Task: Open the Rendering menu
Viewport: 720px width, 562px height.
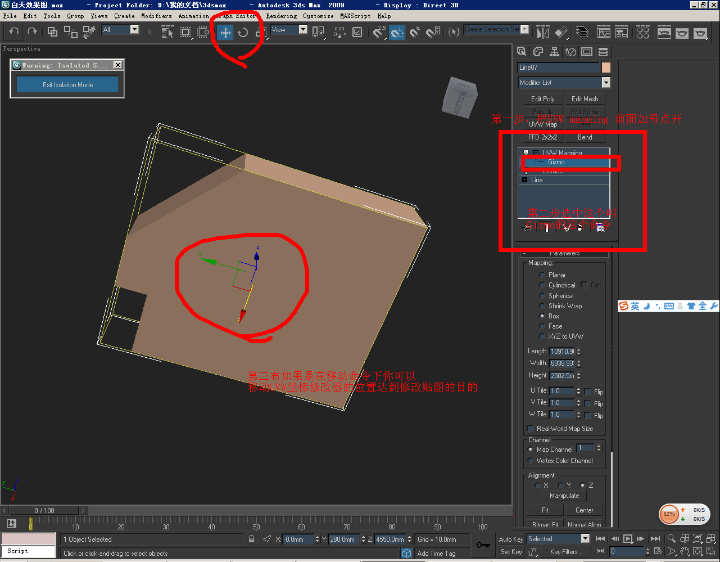Action: coord(281,16)
